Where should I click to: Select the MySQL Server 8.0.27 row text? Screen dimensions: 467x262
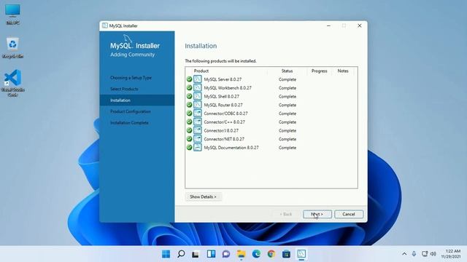223,79
